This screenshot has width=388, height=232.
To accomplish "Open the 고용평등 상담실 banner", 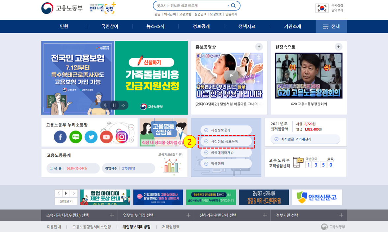I will (163, 132).
